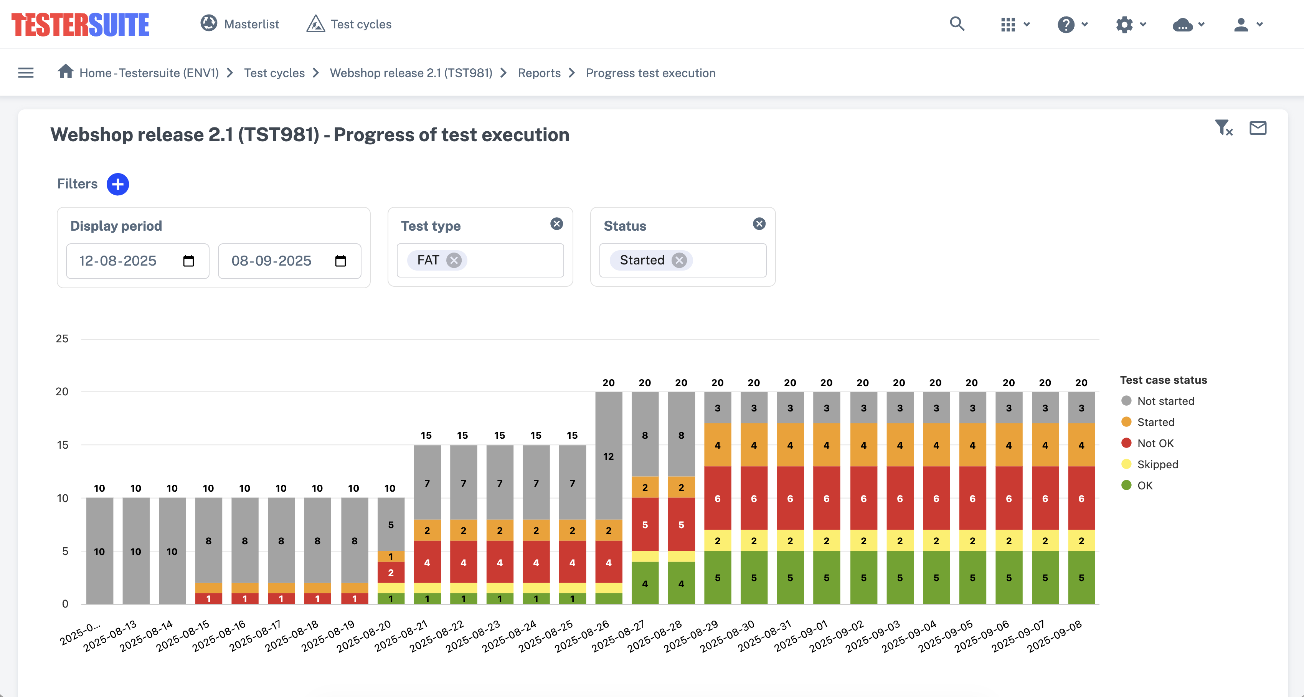Open Webshop release 2.1 (TST981) breadcrumb

click(411, 73)
